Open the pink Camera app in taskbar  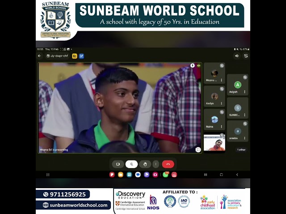(155, 175)
